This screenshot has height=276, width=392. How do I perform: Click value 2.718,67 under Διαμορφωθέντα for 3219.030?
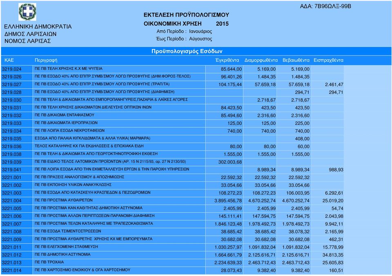pos(267,100)
